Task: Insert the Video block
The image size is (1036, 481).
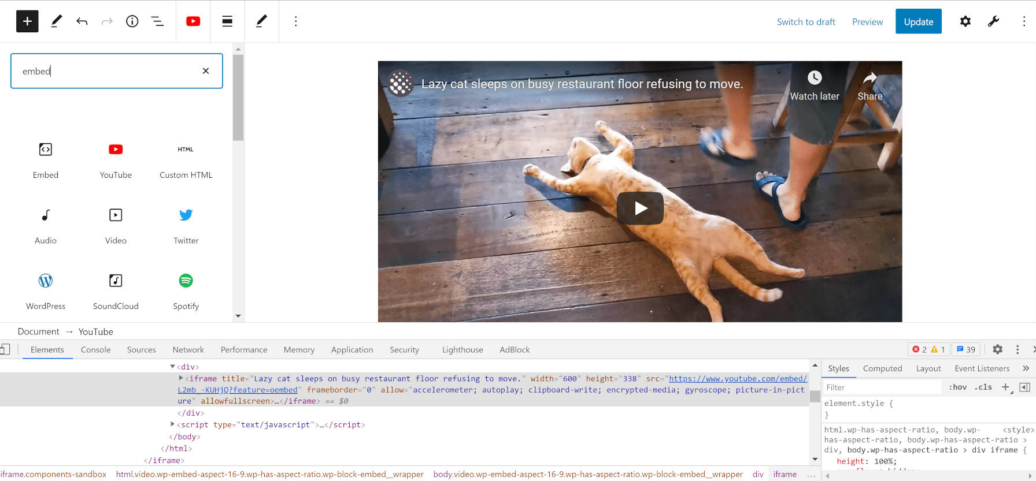Action: pyautogui.click(x=116, y=226)
